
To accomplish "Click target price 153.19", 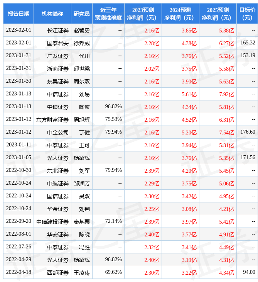I will click(248, 56).
